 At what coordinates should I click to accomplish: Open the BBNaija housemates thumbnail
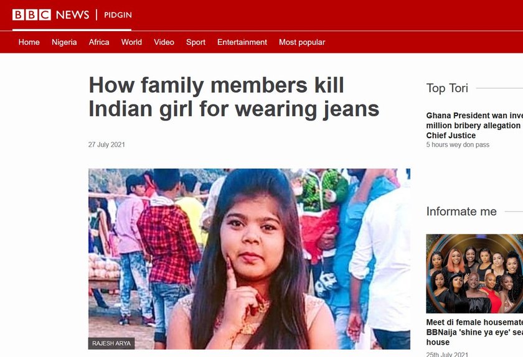[474, 274]
